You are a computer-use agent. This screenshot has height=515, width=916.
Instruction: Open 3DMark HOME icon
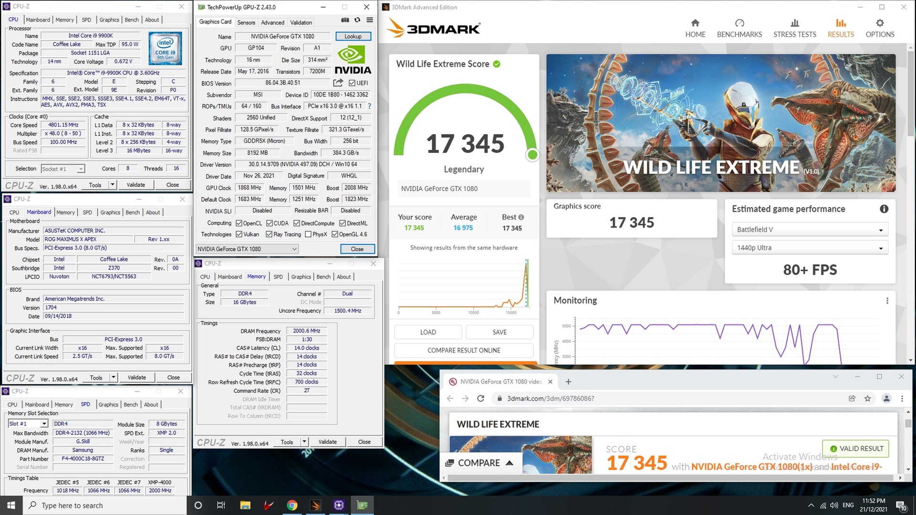point(695,23)
